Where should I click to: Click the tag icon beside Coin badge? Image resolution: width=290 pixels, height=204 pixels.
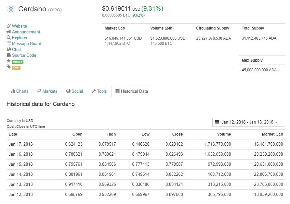tap(9, 66)
